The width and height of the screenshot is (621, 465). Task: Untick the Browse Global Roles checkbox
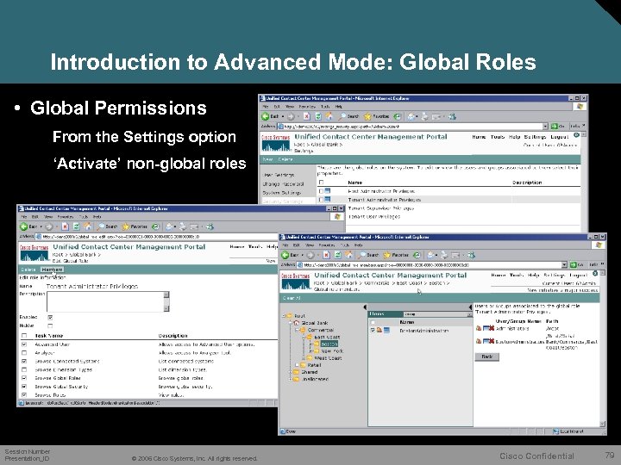(24, 378)
